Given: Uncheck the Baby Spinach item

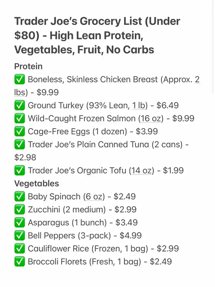Looking at the screenshot, I should [x=19, y=196].
